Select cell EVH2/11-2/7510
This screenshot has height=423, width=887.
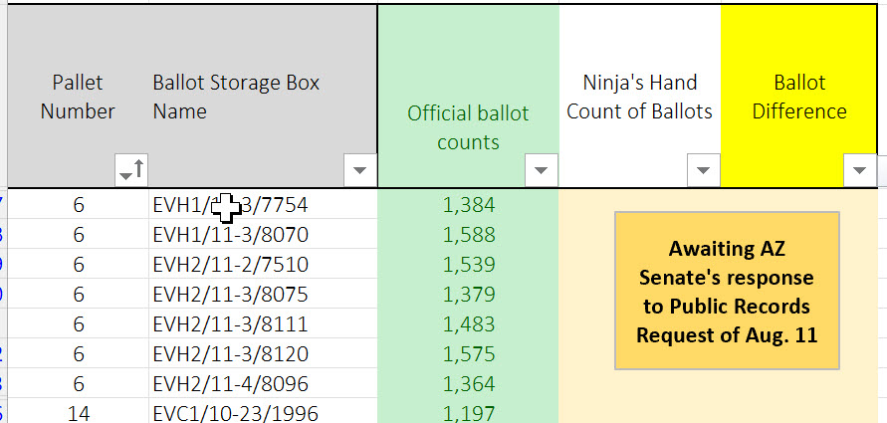pos(230,266)
